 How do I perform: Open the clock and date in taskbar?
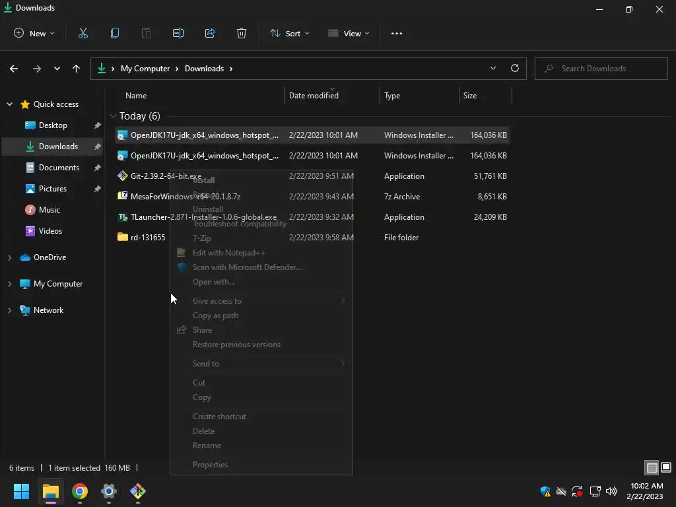point(645,491)
